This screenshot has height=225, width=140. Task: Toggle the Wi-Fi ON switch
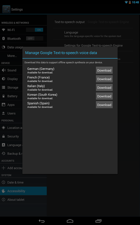click(34, 30)
